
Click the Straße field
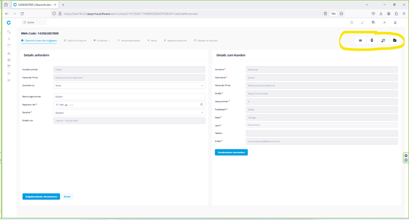click(322, 93)
